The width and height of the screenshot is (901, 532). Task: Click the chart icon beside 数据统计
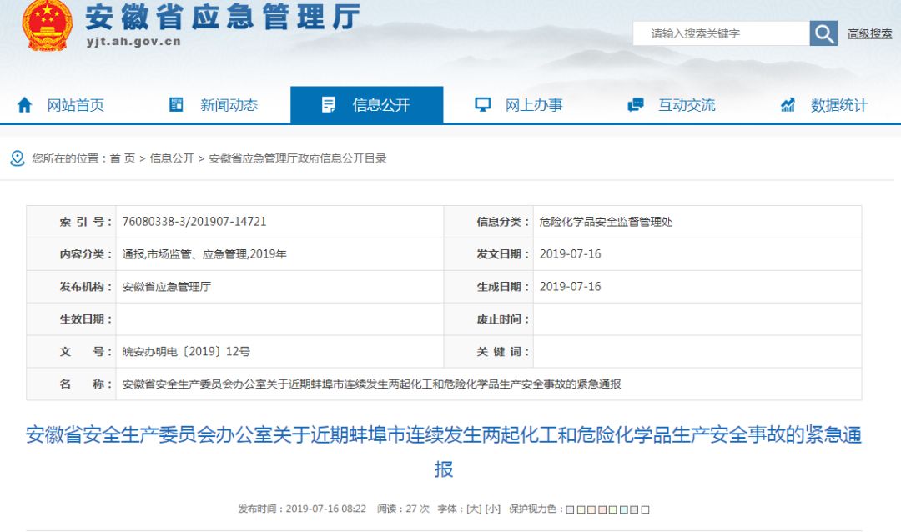788,104
